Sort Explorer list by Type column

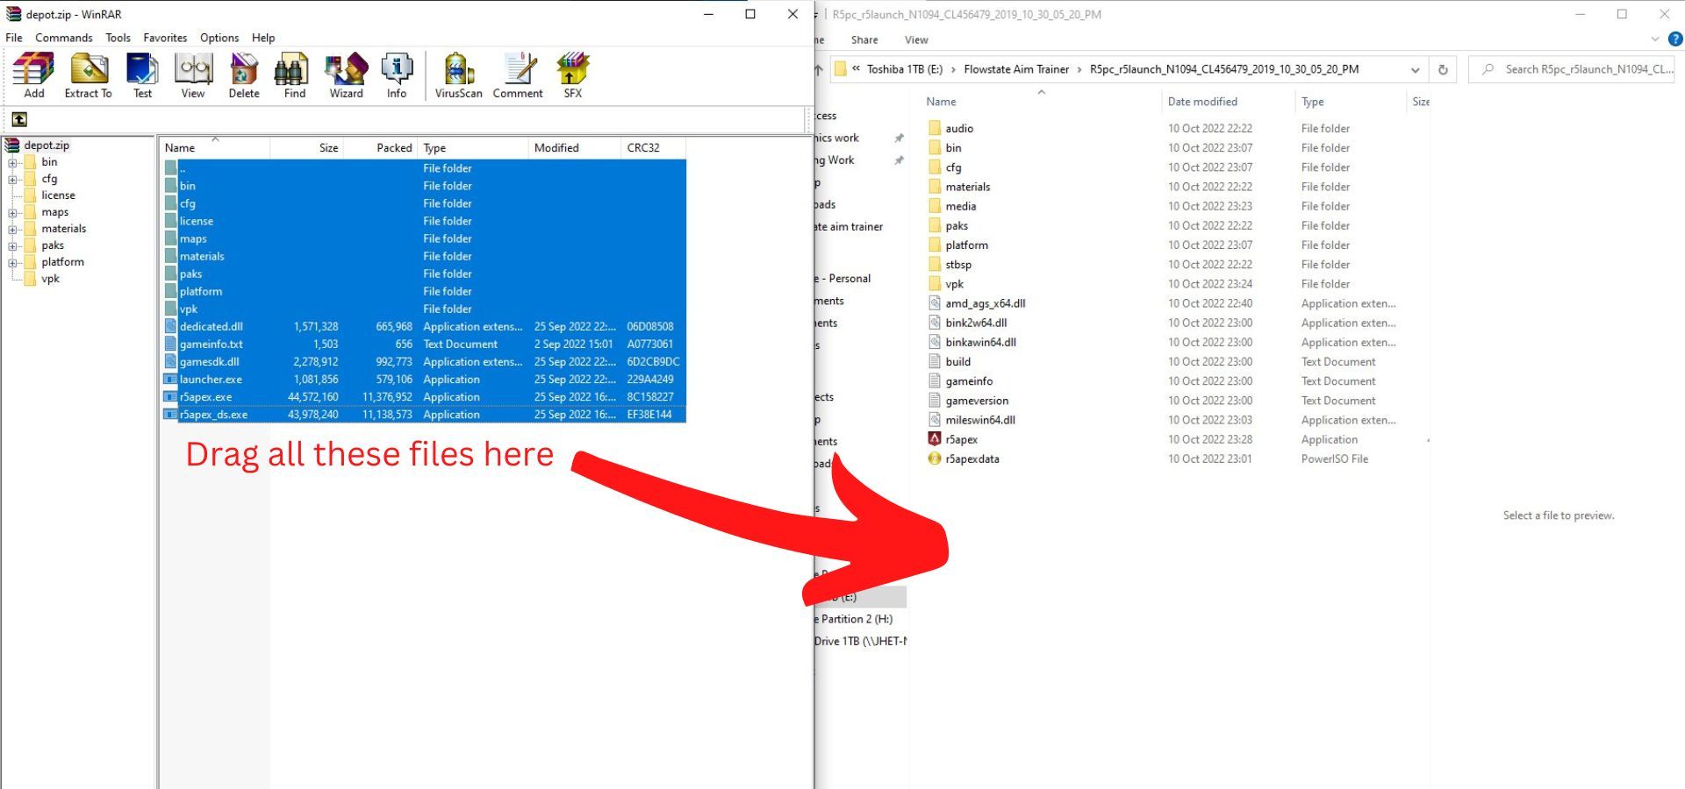[1351, 102]
